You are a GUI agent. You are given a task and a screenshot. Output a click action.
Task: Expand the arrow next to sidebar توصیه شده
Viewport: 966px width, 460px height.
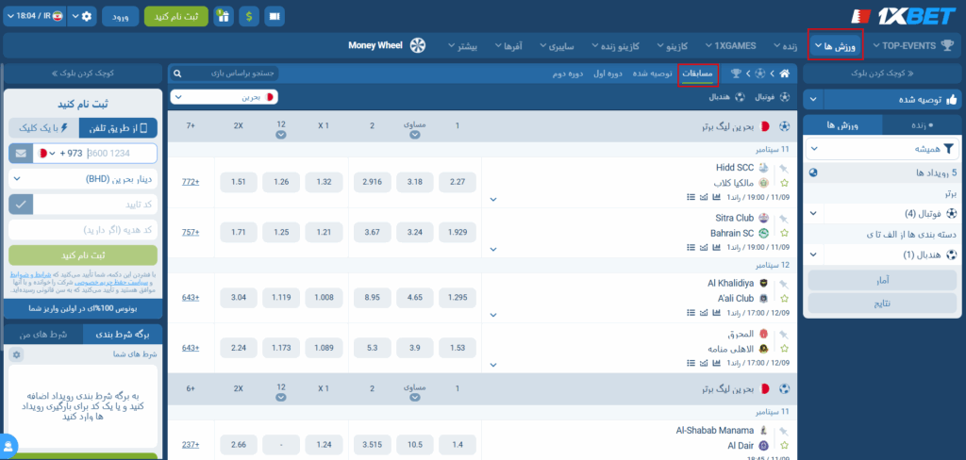click(813, 99)
